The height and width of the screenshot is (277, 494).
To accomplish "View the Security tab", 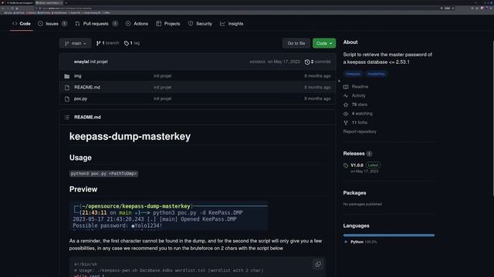I will (200, 24).
